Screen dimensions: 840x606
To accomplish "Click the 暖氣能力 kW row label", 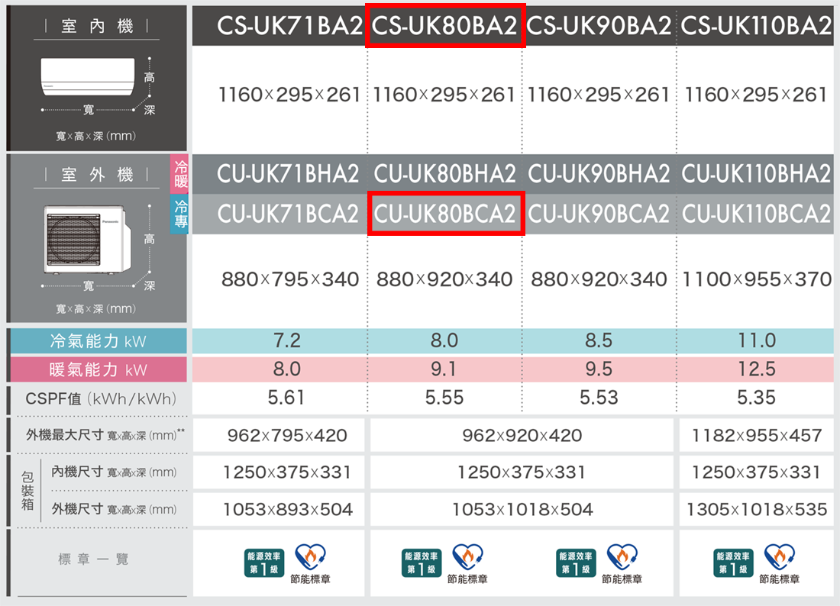I will 98,369.
